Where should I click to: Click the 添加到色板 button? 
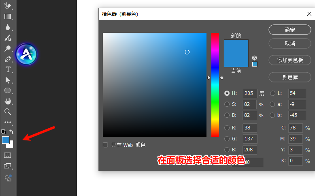pos(290,60)
